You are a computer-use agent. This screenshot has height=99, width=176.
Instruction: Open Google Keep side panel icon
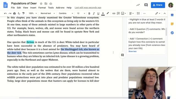(172, 24)
